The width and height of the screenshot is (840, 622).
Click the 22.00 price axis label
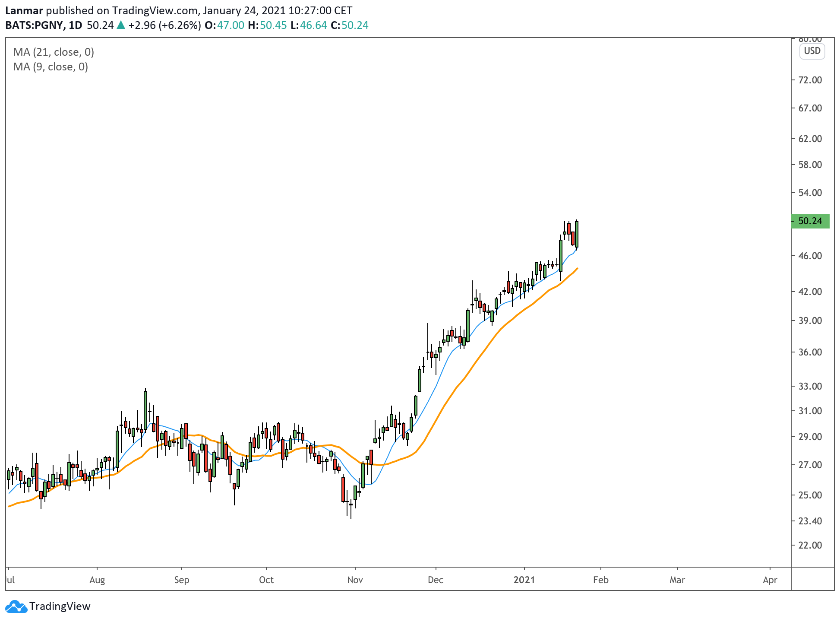810,545
